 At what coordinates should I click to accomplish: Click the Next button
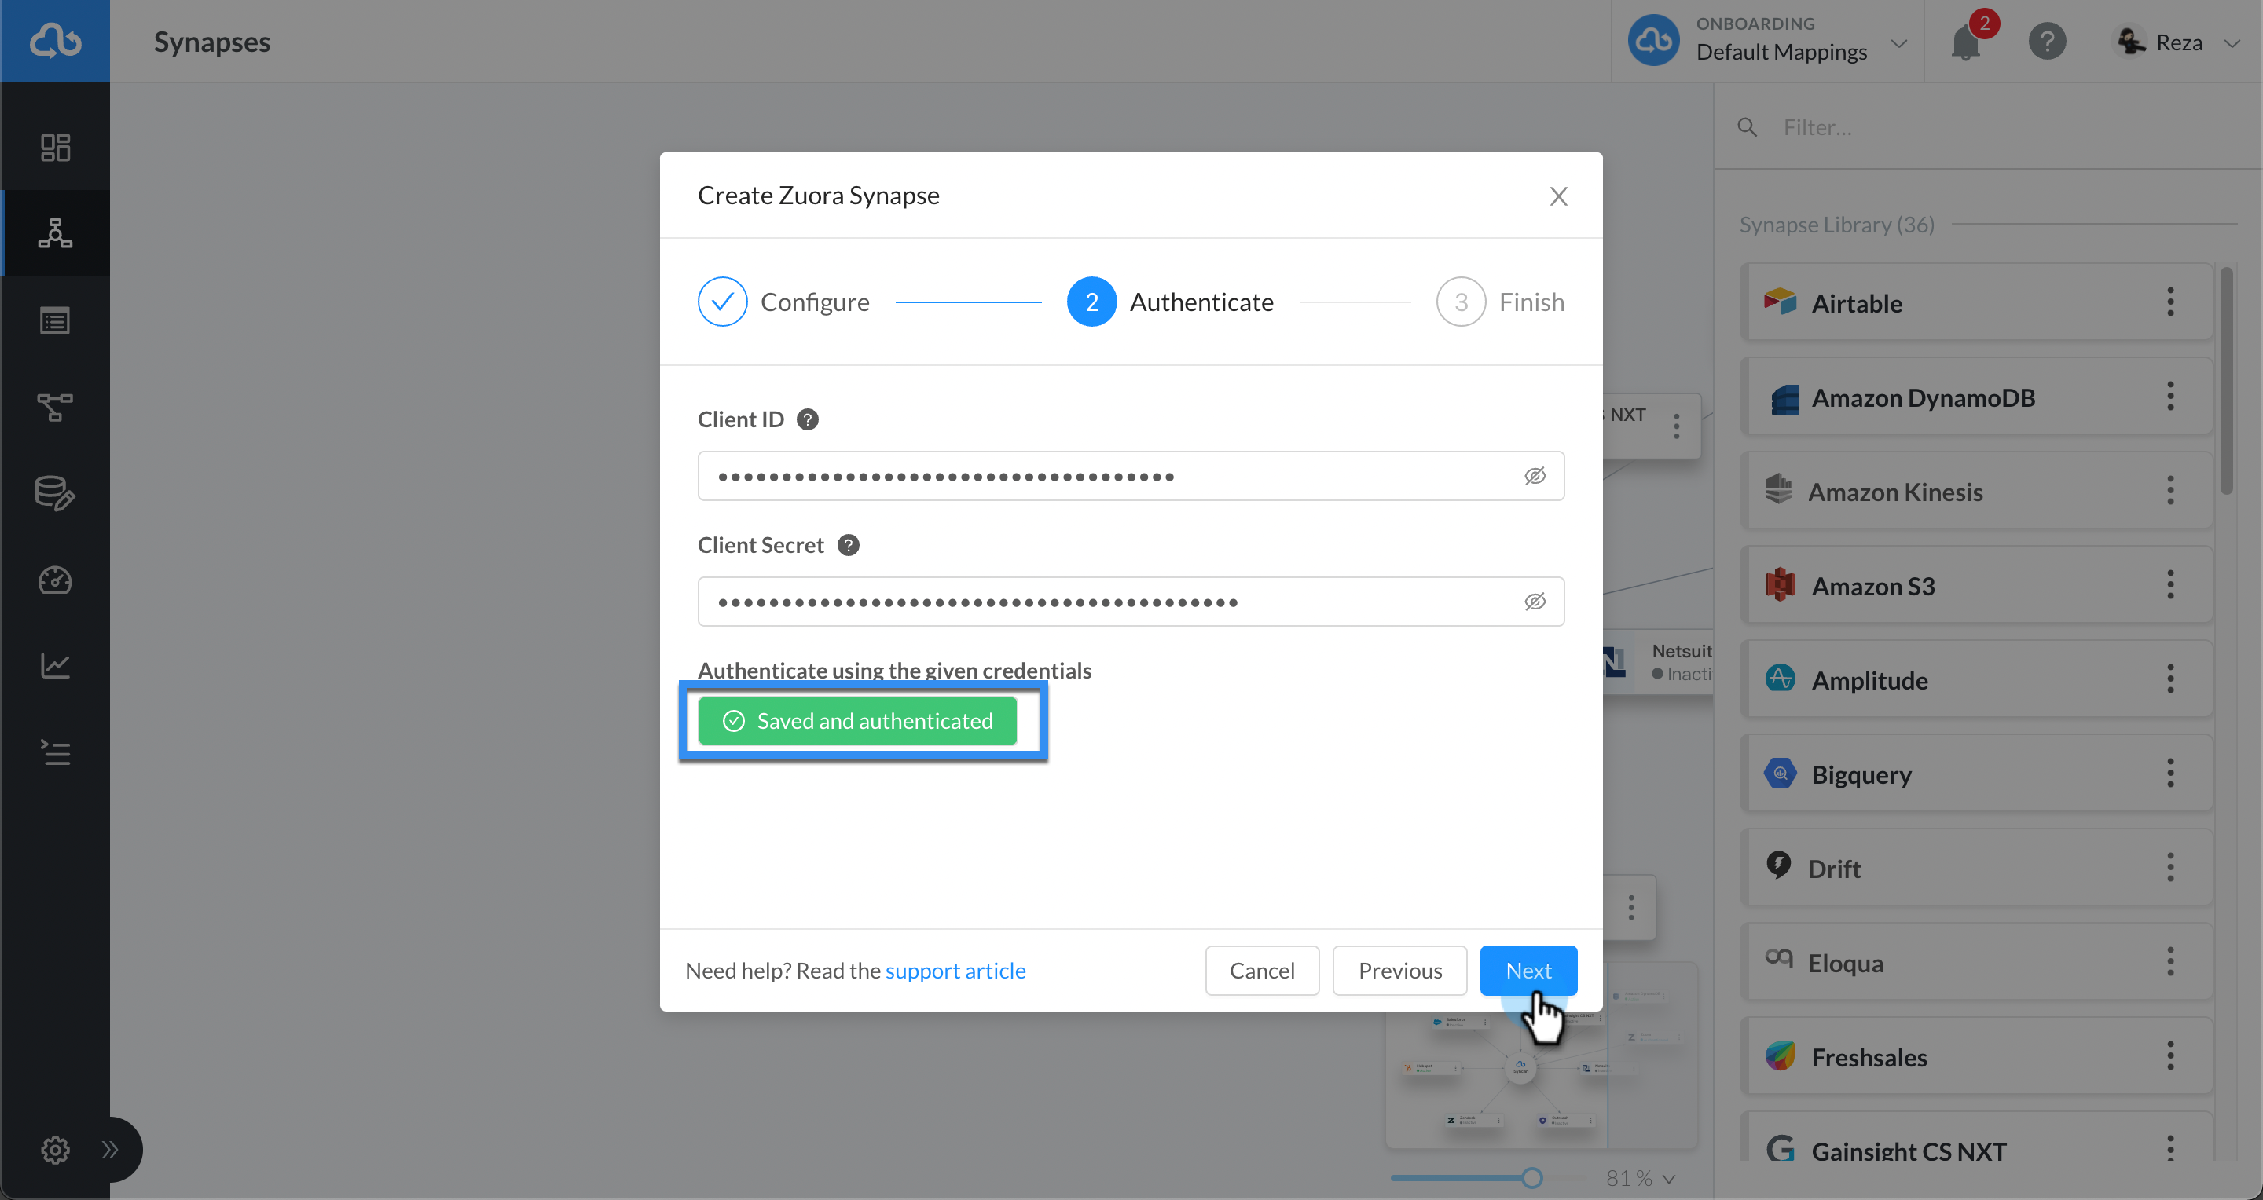[1528, 970]
